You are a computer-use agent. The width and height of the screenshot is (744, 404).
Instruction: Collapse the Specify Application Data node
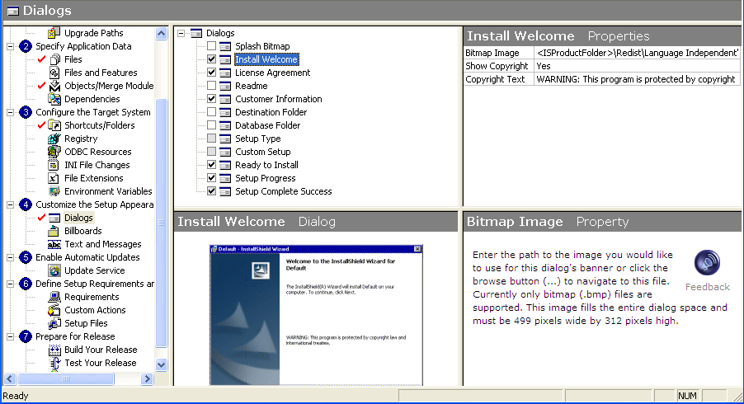[11, 46]
